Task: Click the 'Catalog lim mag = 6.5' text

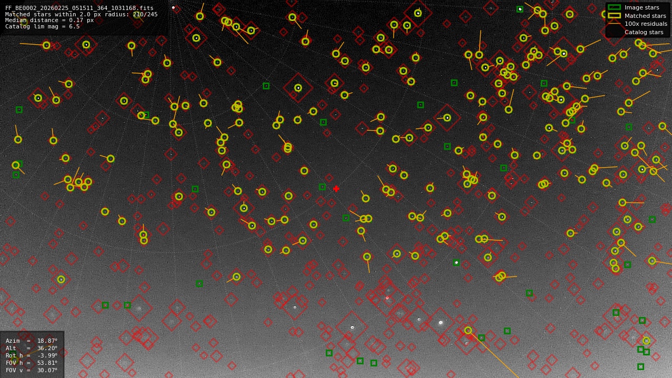Action: click(43, 26)
